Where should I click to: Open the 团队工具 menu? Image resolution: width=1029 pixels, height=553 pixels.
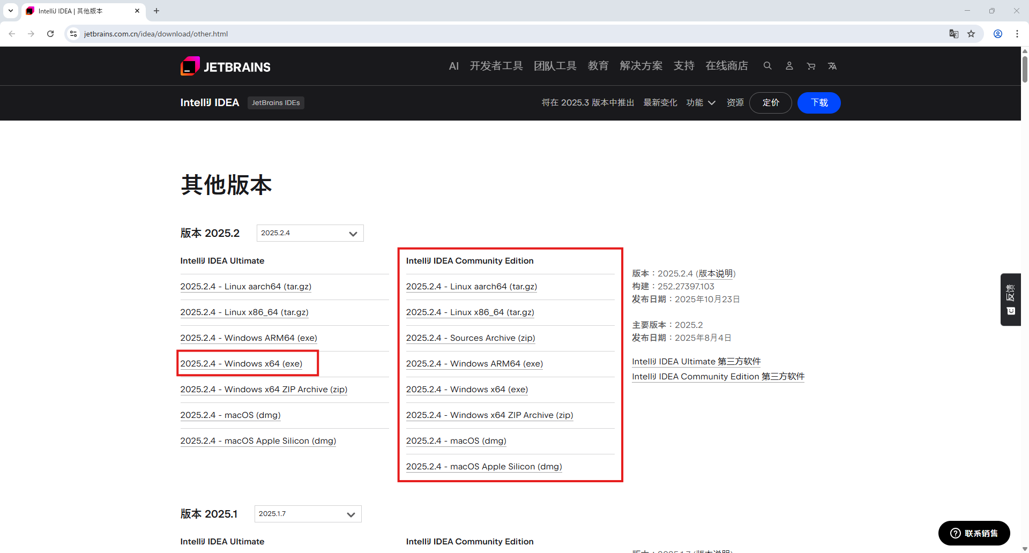click(x=555, y=66)
